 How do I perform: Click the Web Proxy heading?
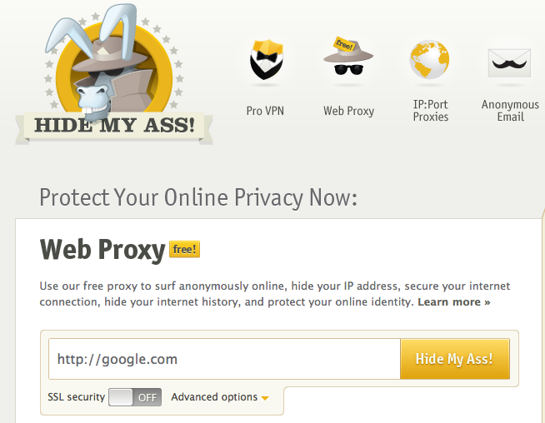(x=101, y=249)
